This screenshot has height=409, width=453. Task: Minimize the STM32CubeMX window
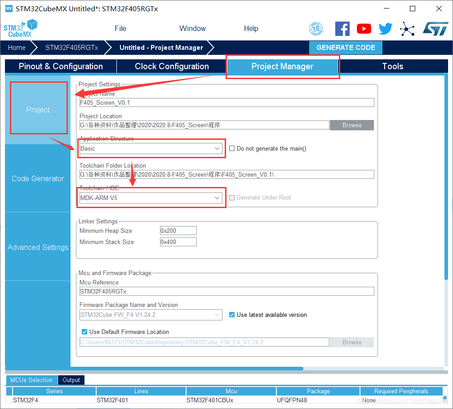386,9
